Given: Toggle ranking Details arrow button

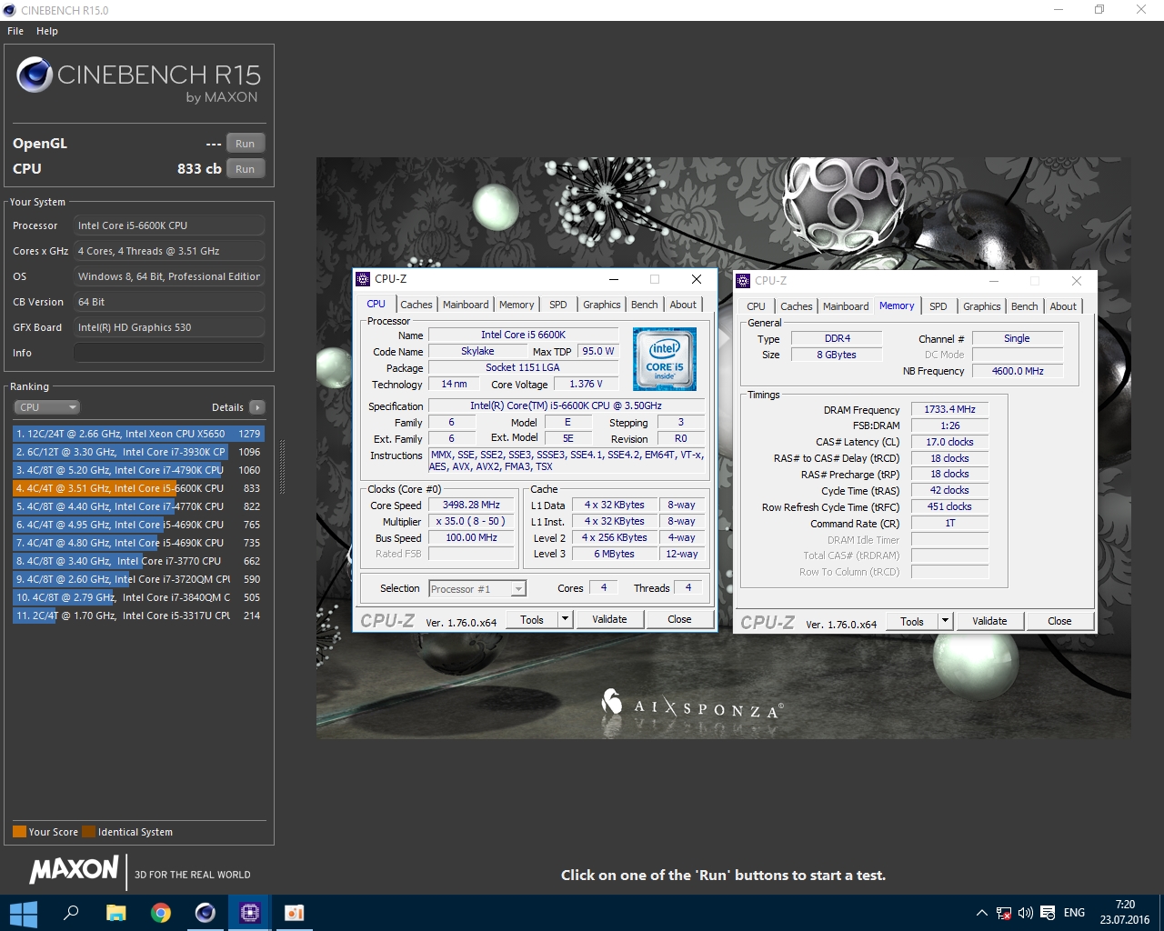Looking at the screenshot, I should (x=257, y=407).
